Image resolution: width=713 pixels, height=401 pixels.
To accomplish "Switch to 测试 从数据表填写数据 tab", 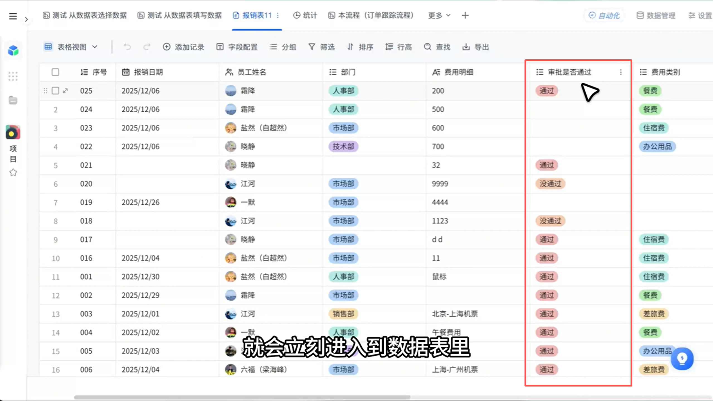I will (179, 15).
